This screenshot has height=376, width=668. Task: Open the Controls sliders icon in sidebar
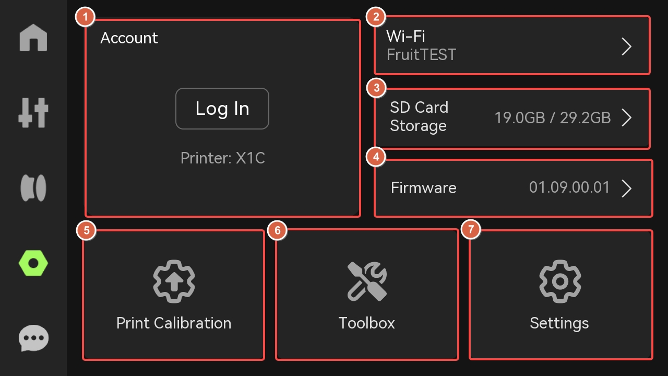[33, 112]
